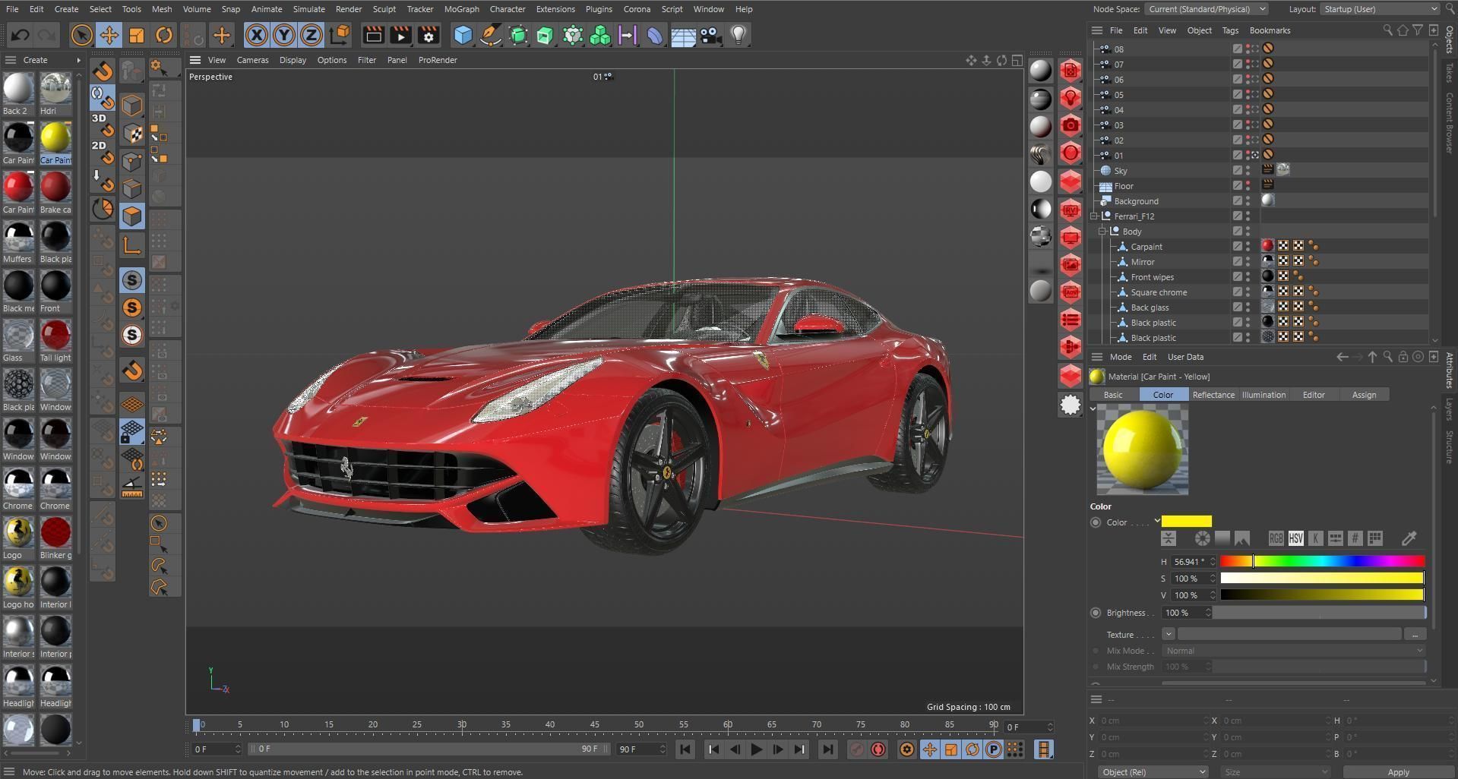1458x779 pixels.
Task: Open the Node Space dropdown
Action: 1207,9
